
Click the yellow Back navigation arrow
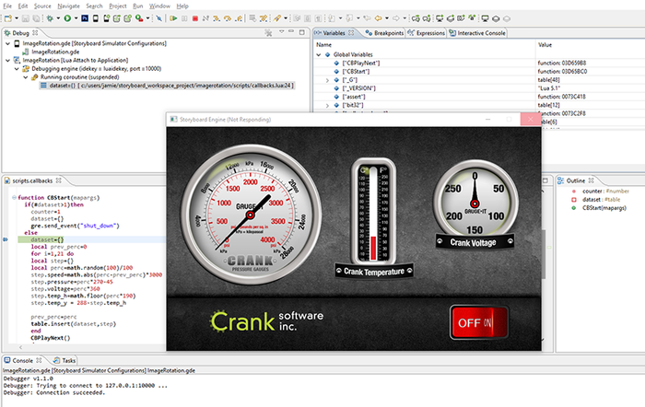pyautogui.click(x=378, y=18)
